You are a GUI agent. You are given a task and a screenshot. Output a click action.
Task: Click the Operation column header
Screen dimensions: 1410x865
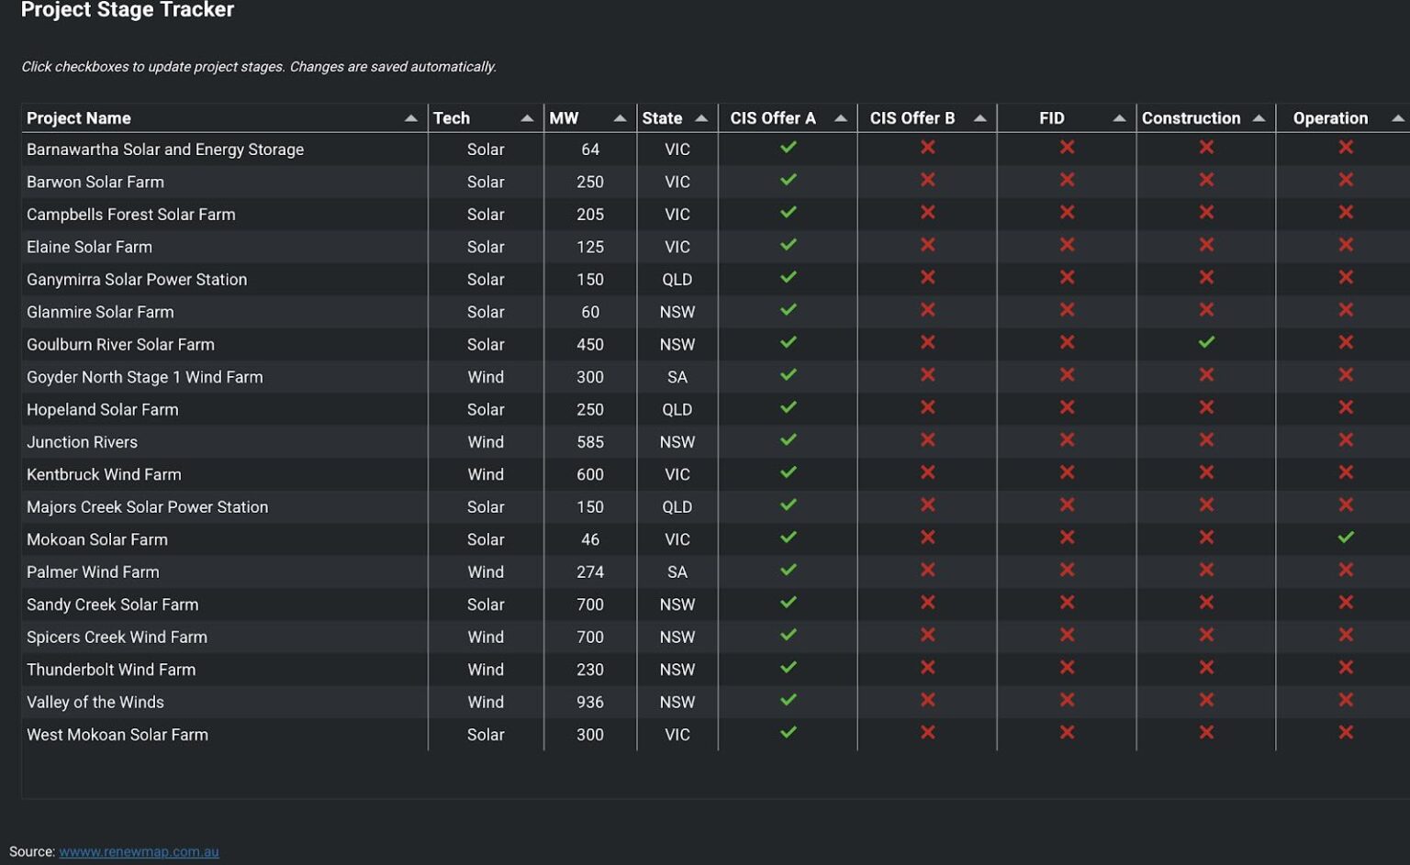point(1330,118)
